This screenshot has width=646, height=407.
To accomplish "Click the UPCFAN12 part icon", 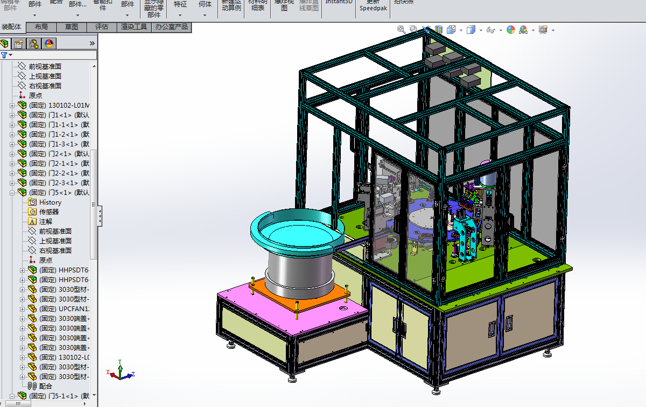I will coord(32,308).
